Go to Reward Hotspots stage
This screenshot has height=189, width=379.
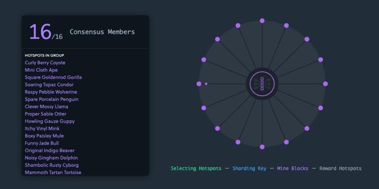click(340, 168)
